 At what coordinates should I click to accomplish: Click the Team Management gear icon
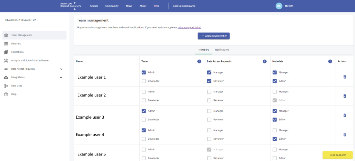coord(6,35)
